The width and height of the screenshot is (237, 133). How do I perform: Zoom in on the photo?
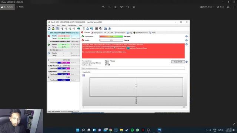(103, 7)
